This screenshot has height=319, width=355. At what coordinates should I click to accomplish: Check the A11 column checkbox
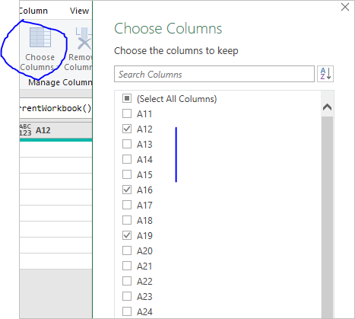point(127,113)
